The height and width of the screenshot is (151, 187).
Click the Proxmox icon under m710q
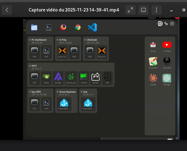tap(62, 51)
